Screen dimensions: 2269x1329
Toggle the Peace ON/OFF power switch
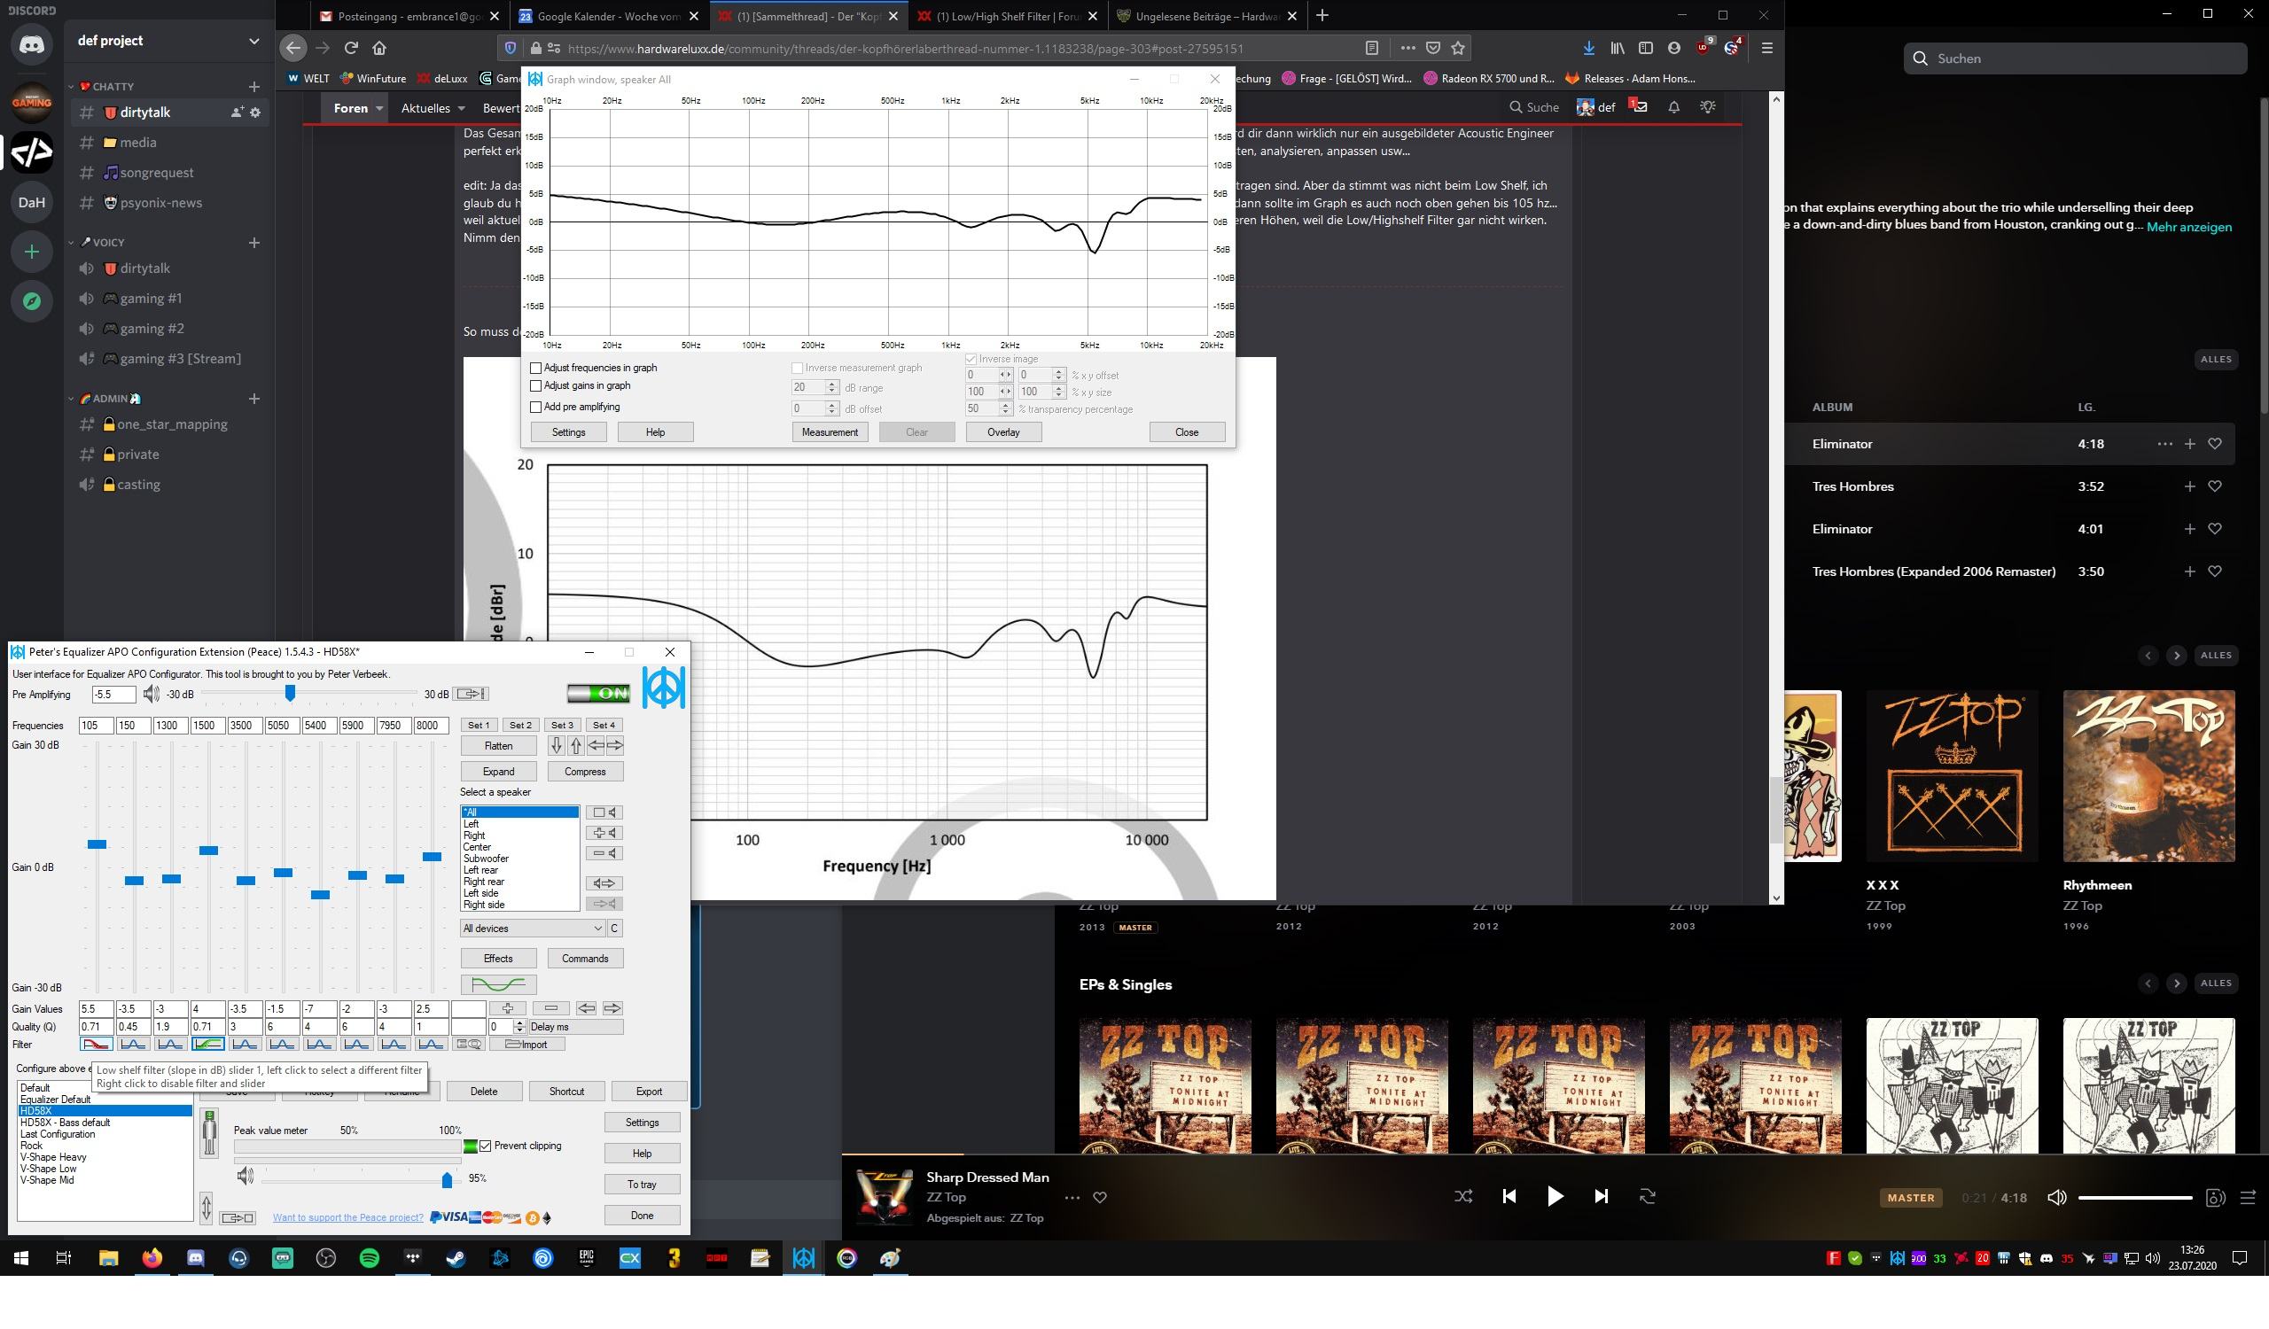tap(598, 693)
